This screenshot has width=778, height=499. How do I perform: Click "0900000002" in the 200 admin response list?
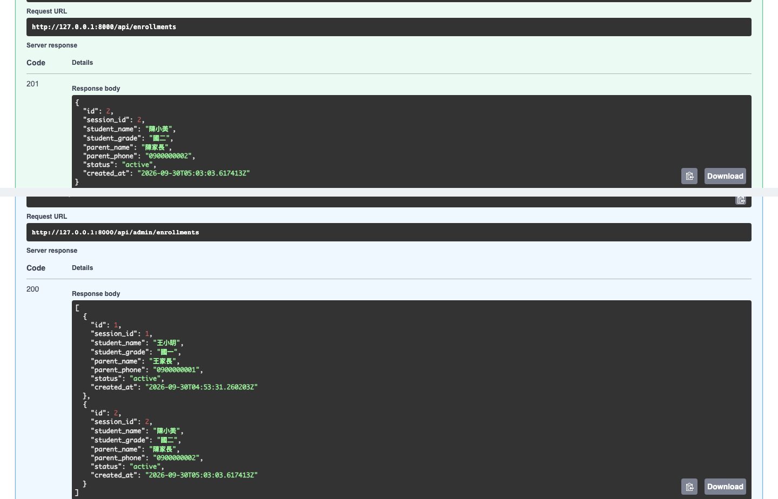pos(176,458)
